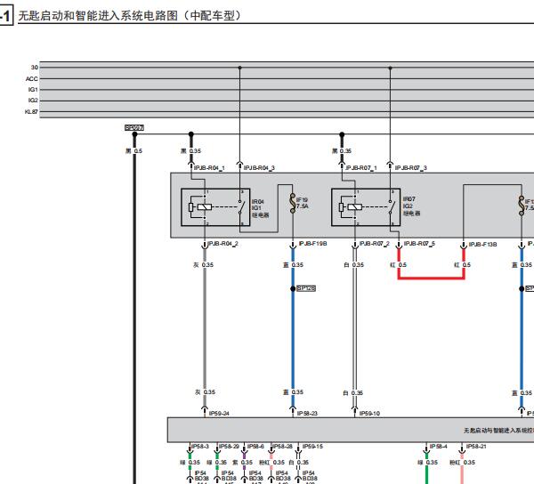Click the line 30 junction dot above IPJB-R07_3
The width and height of the screenshot is (534, 484).
391,69
